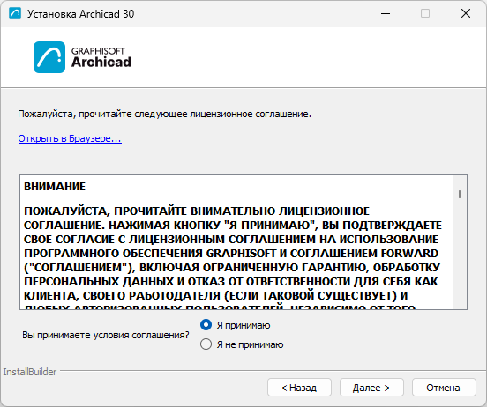This screenshot has width=487, height=407.
Task: Click the "Установка Archicad 30" window title
Action: point(81,13)
